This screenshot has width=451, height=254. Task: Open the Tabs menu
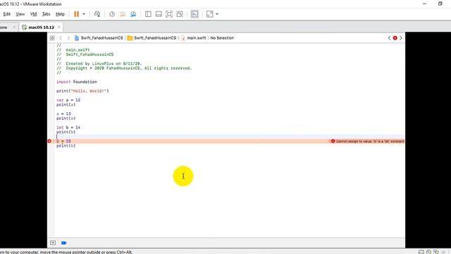pos(46,14)
